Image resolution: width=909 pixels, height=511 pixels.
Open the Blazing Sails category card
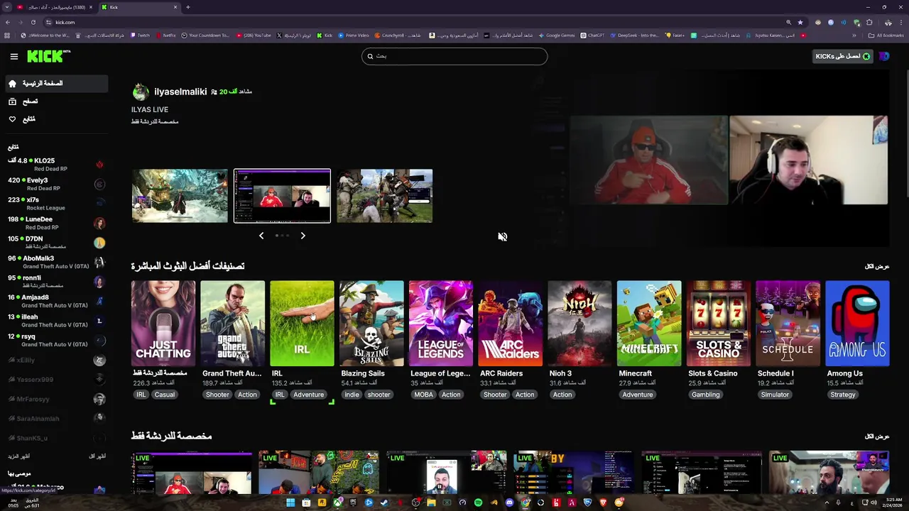point(371,324)
